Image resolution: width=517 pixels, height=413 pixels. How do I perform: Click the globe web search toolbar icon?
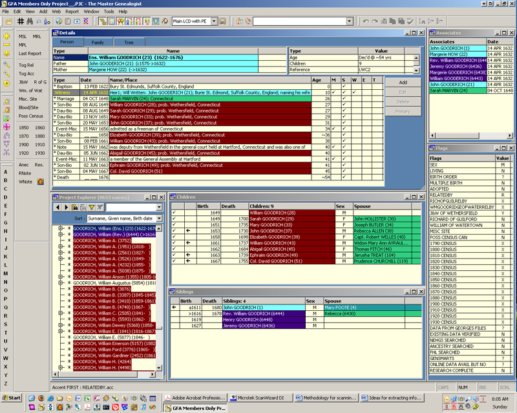(x=59, y=21)
